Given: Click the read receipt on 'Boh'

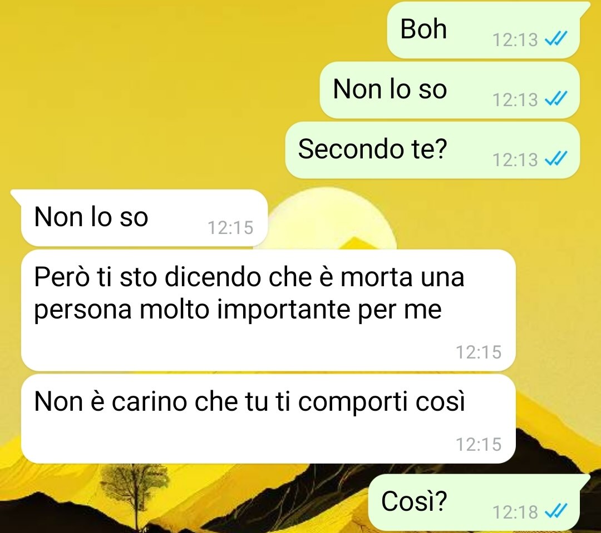Looking at the screenshot, I should (x=556, y=39).
